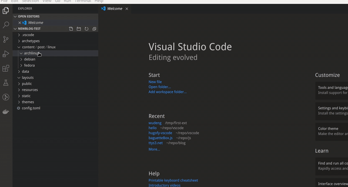Open the Edit menu

(15, 1)
